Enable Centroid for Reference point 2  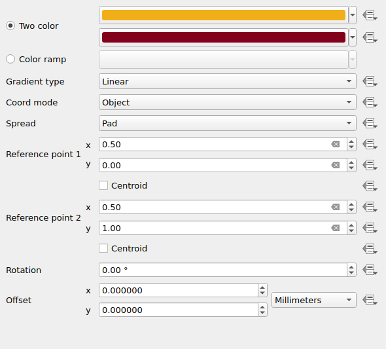tap(103, 248)
